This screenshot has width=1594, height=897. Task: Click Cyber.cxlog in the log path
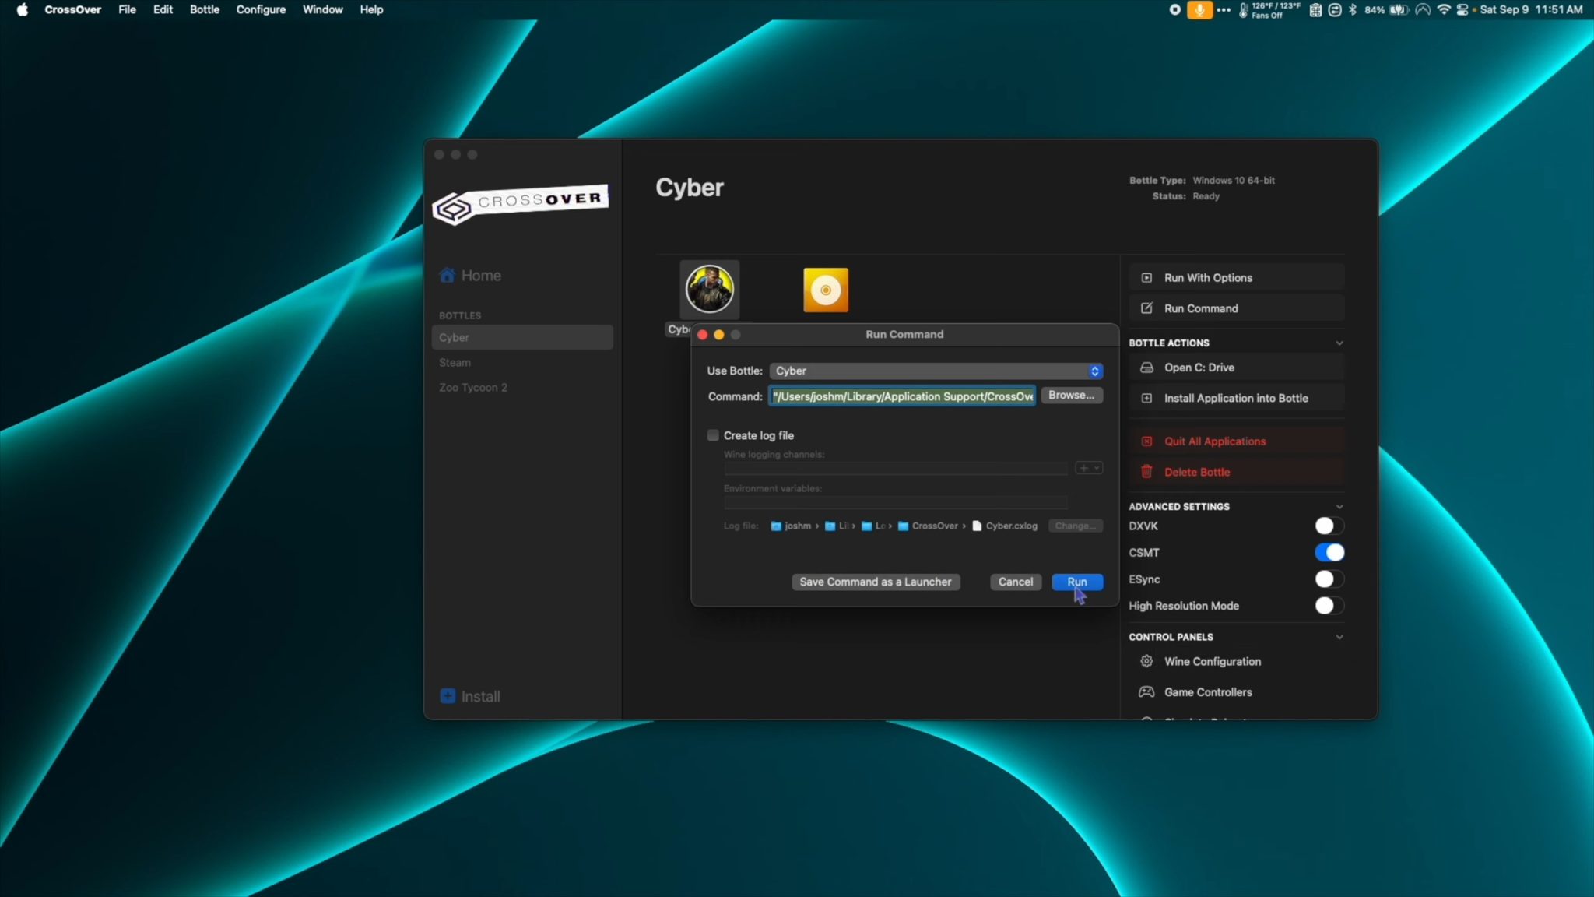coord(1004,526)
